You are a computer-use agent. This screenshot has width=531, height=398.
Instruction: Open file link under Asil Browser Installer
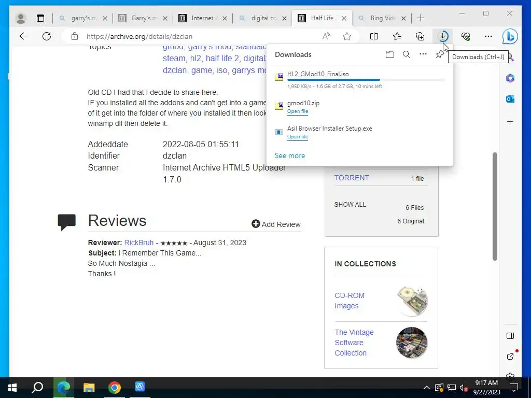click(298, 137)
